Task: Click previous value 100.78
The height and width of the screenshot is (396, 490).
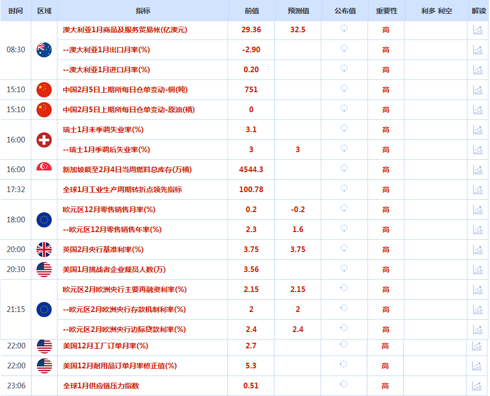Action: pyautogui.click(x=251, y=190)
